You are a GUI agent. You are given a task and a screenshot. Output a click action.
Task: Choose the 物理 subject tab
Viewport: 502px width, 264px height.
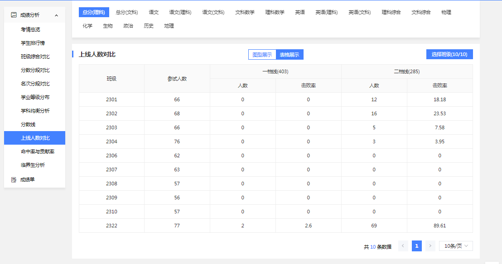[446, 12]
